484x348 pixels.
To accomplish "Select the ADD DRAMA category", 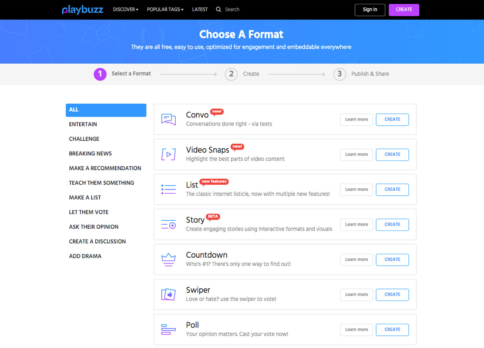I will tap(85, 256).
